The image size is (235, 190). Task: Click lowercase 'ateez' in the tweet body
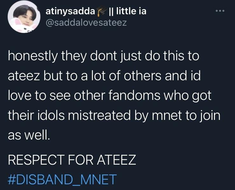(x=24, y=76)
